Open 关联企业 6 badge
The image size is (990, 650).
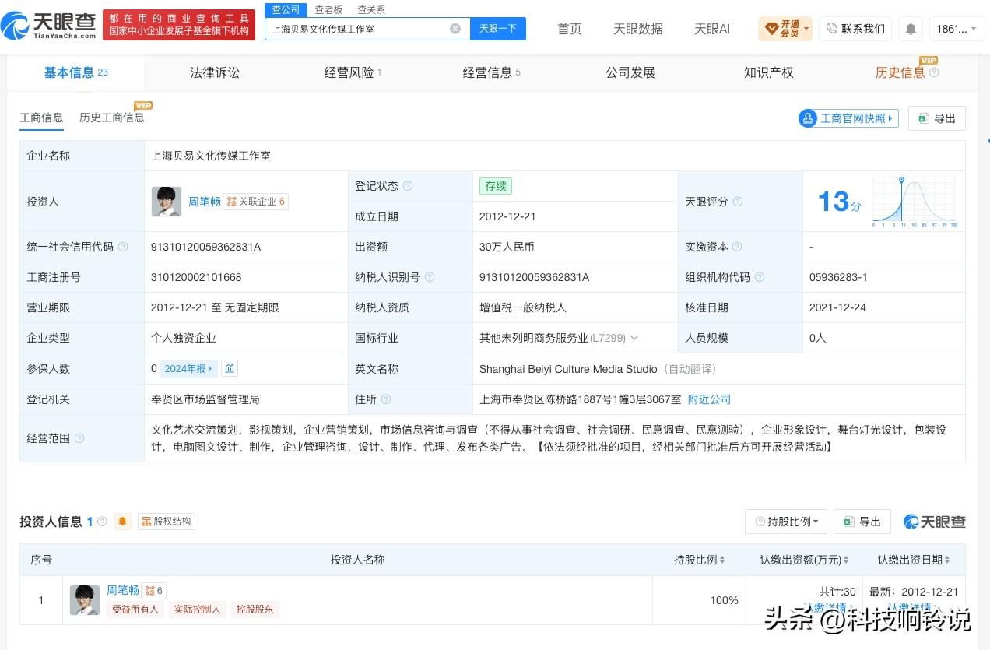point(256,202)
